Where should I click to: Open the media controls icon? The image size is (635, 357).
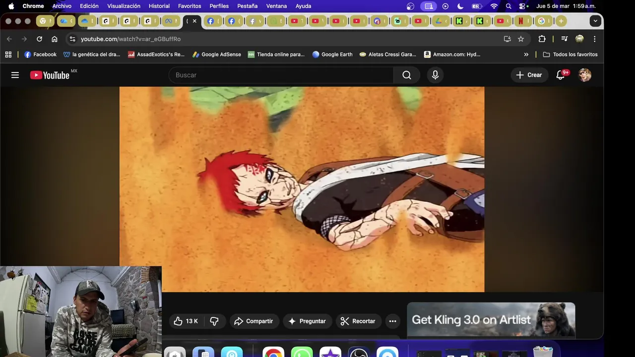coord(564,39)
